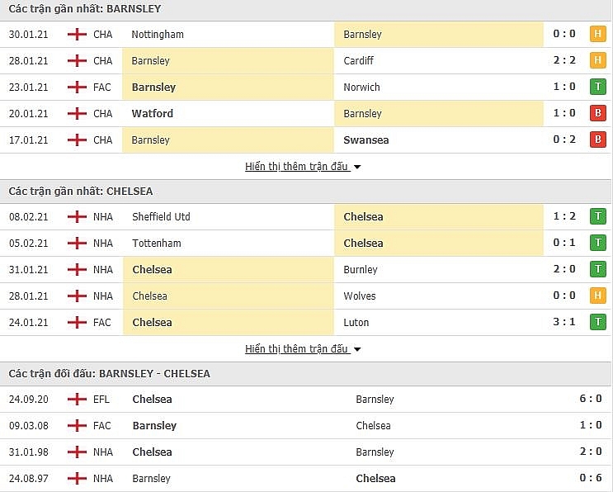Click flag icon on 24.09.20 EFL row
The height and width of the screenshot is (492, 613).
77,400
